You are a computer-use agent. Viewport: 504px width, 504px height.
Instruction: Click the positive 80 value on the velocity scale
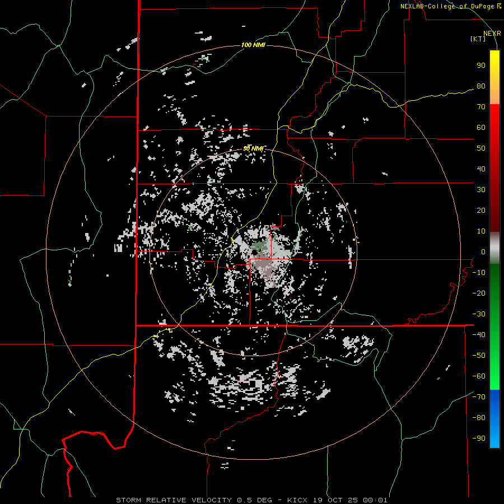pos(481,86)
